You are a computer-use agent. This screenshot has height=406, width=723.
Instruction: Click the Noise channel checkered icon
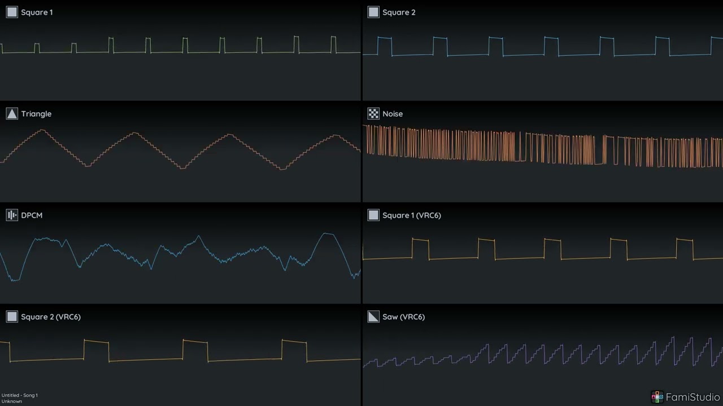pyautogui.click(x=373, y=113)
